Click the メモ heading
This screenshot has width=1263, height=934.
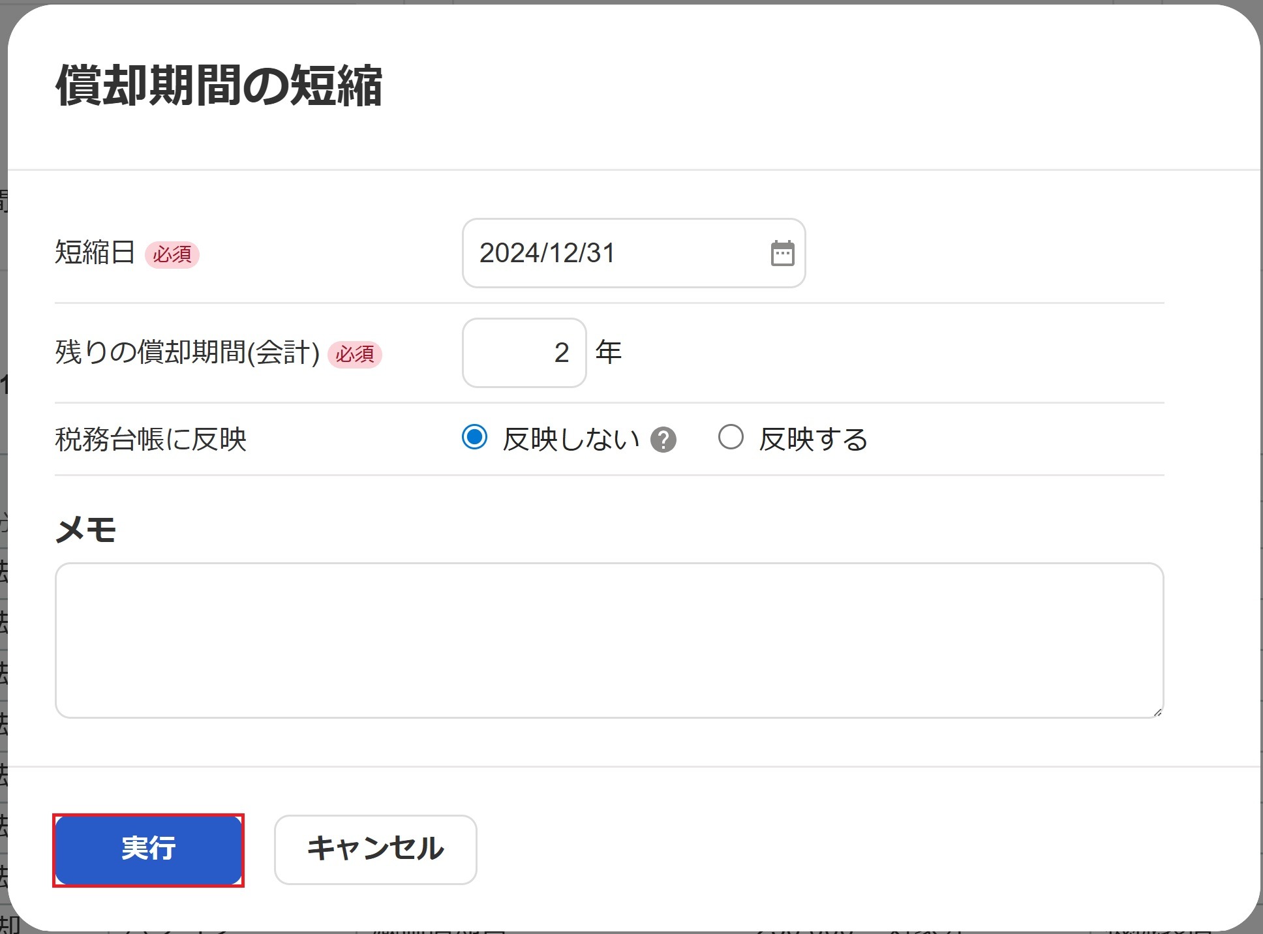tap(86, 529)
